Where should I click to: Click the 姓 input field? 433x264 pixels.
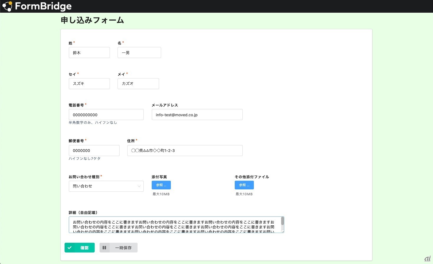coord(89,53)
